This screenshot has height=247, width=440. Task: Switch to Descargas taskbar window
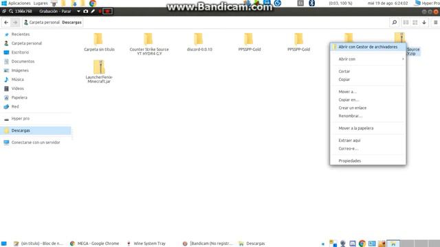[252, 244]
